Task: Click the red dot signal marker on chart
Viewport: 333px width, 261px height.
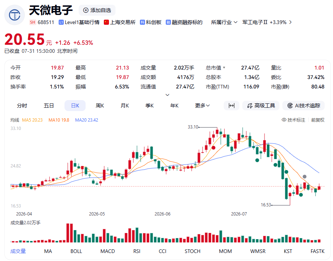Action: coord(213,148)
